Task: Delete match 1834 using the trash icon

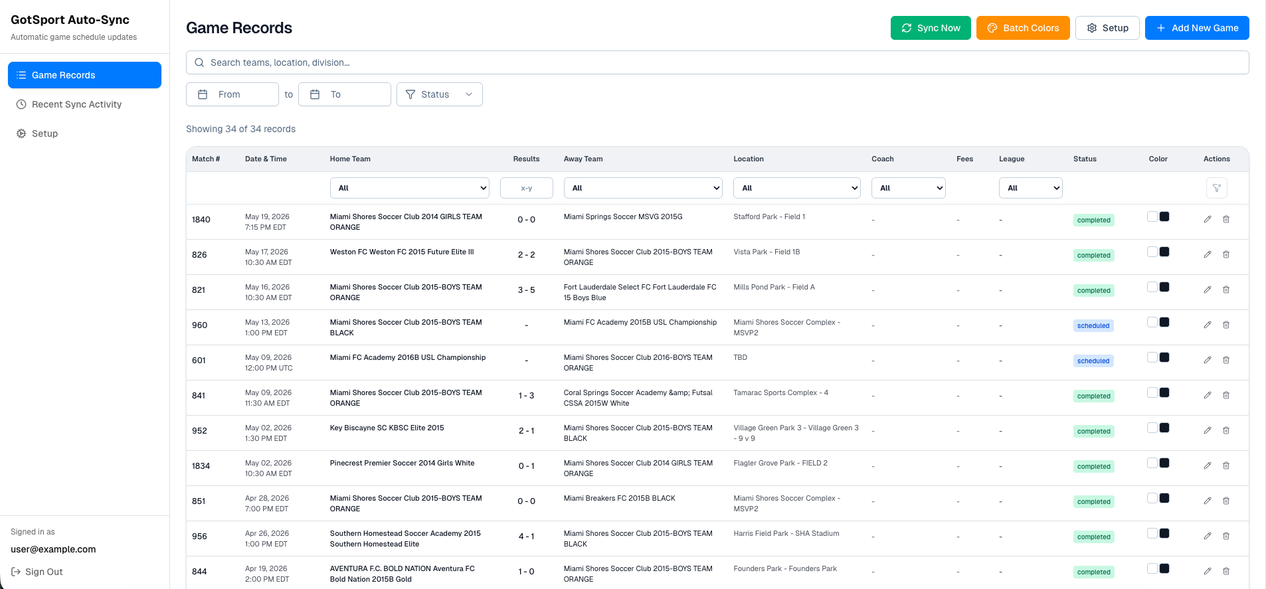Action: click(1226, 465)
